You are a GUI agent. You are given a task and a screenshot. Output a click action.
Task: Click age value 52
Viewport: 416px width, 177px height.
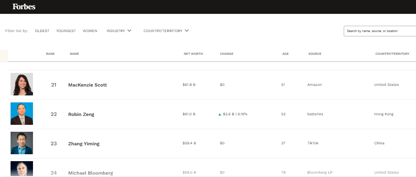283,114
